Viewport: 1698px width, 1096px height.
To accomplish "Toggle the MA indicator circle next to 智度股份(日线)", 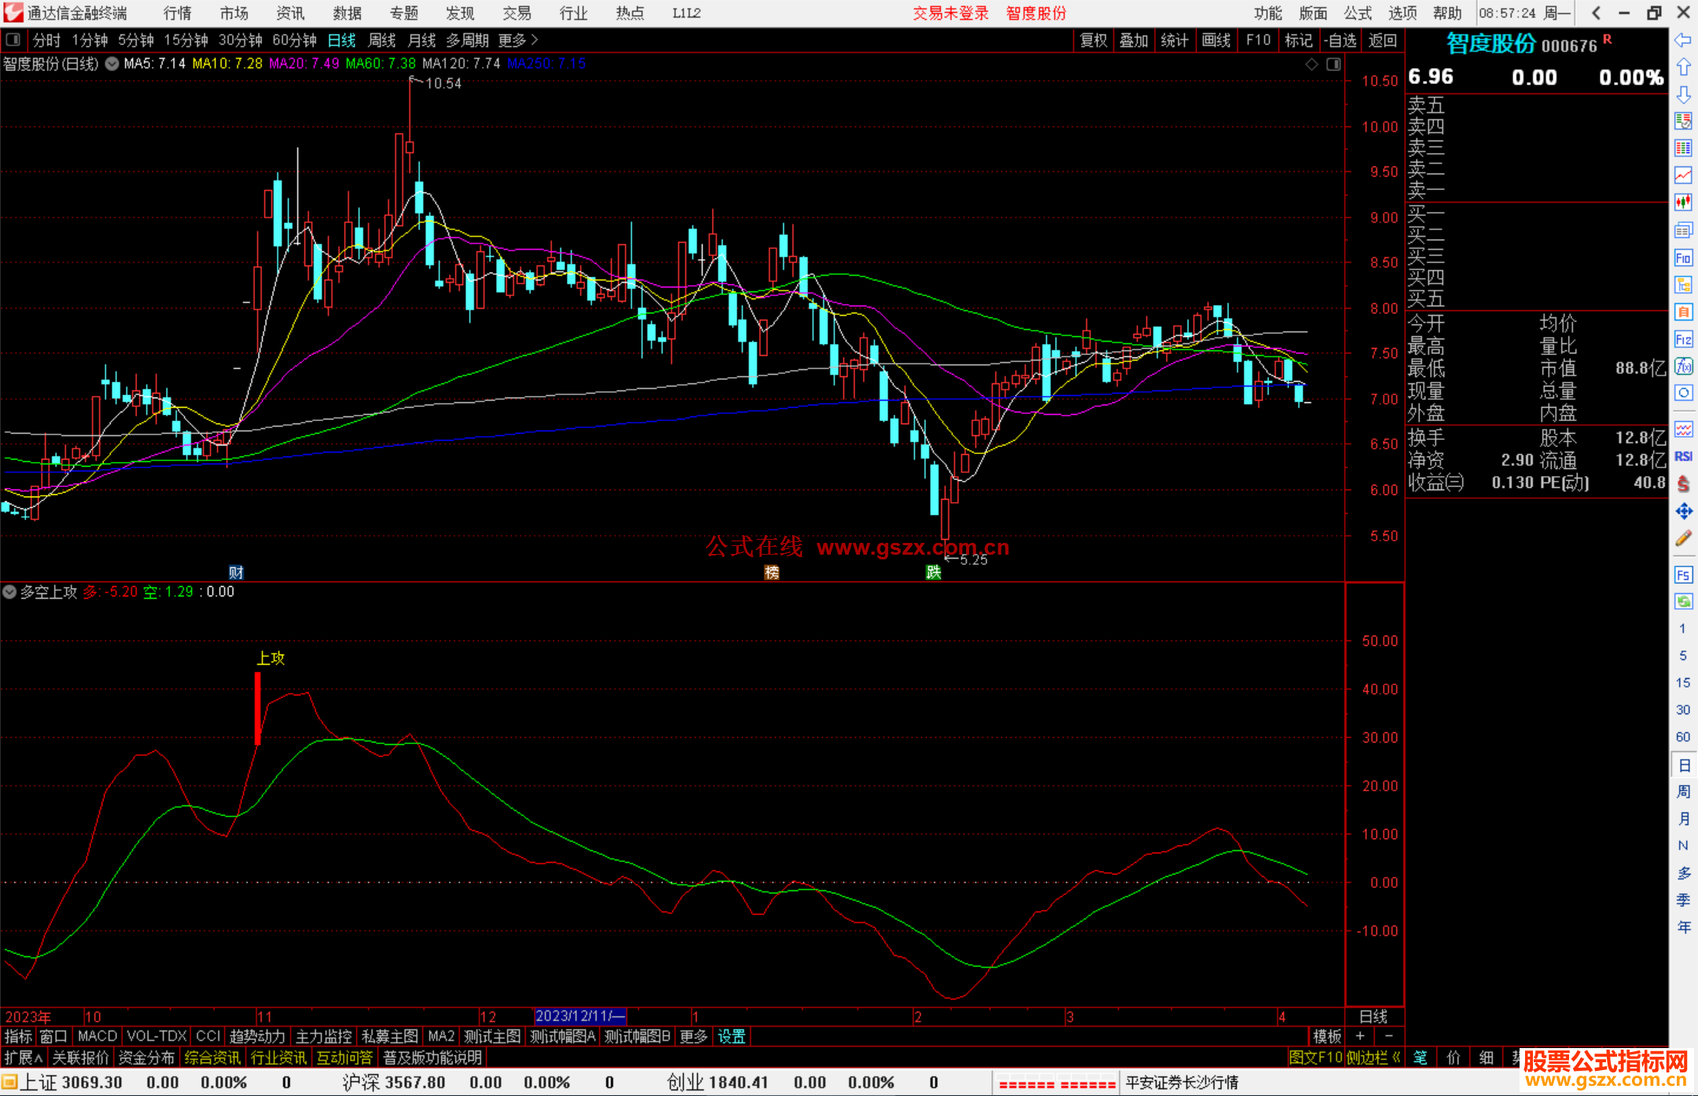I will click(112, 64).
